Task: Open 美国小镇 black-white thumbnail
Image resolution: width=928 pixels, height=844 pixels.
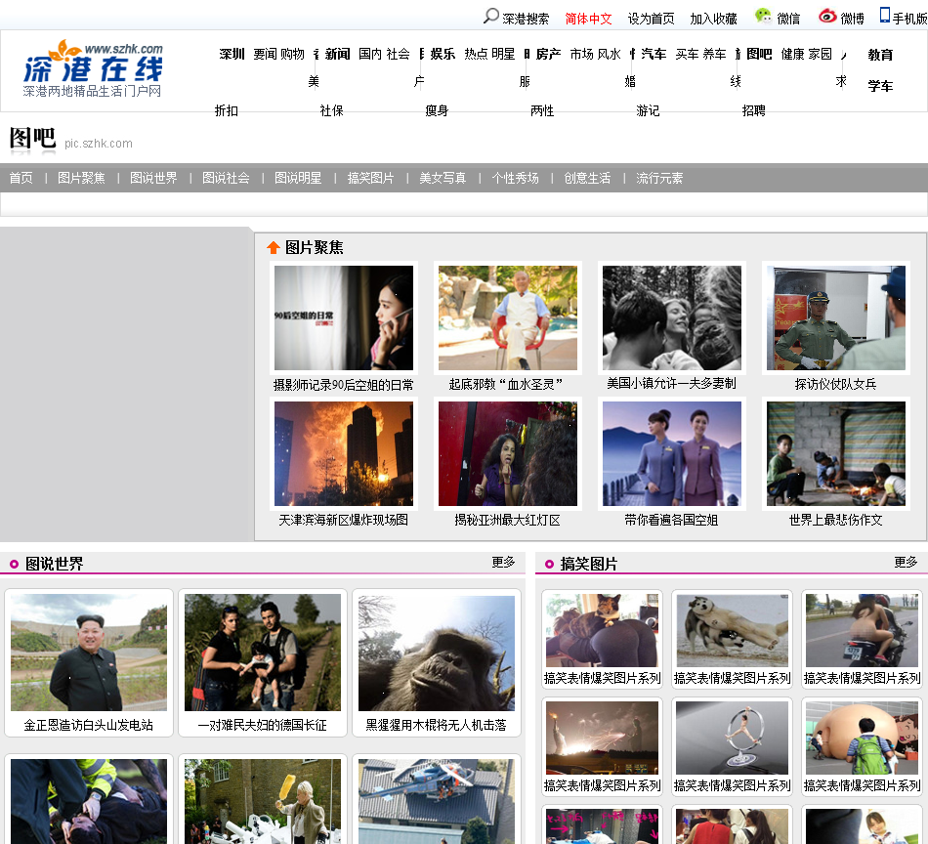Action: [672, 317]
